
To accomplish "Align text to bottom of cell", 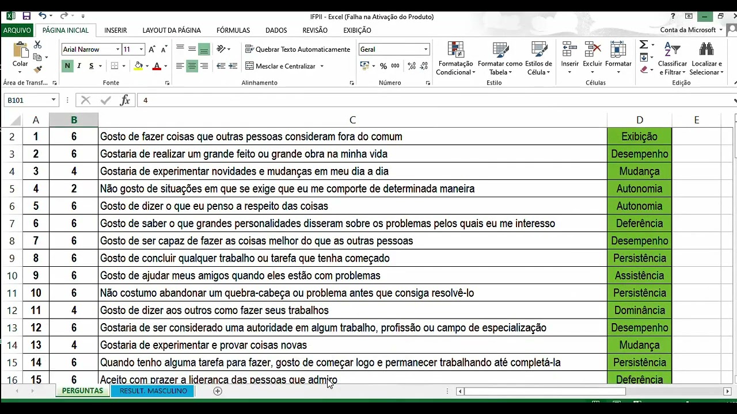I will pos(204,49).
